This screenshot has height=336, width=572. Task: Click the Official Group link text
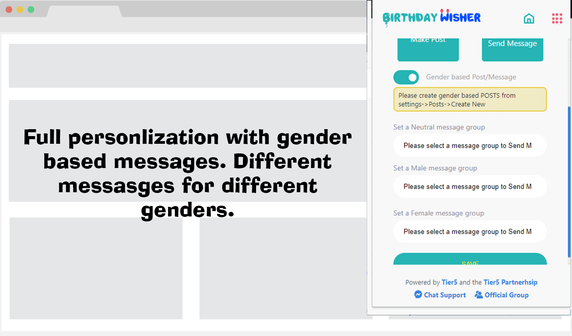(x=506, y=295)
